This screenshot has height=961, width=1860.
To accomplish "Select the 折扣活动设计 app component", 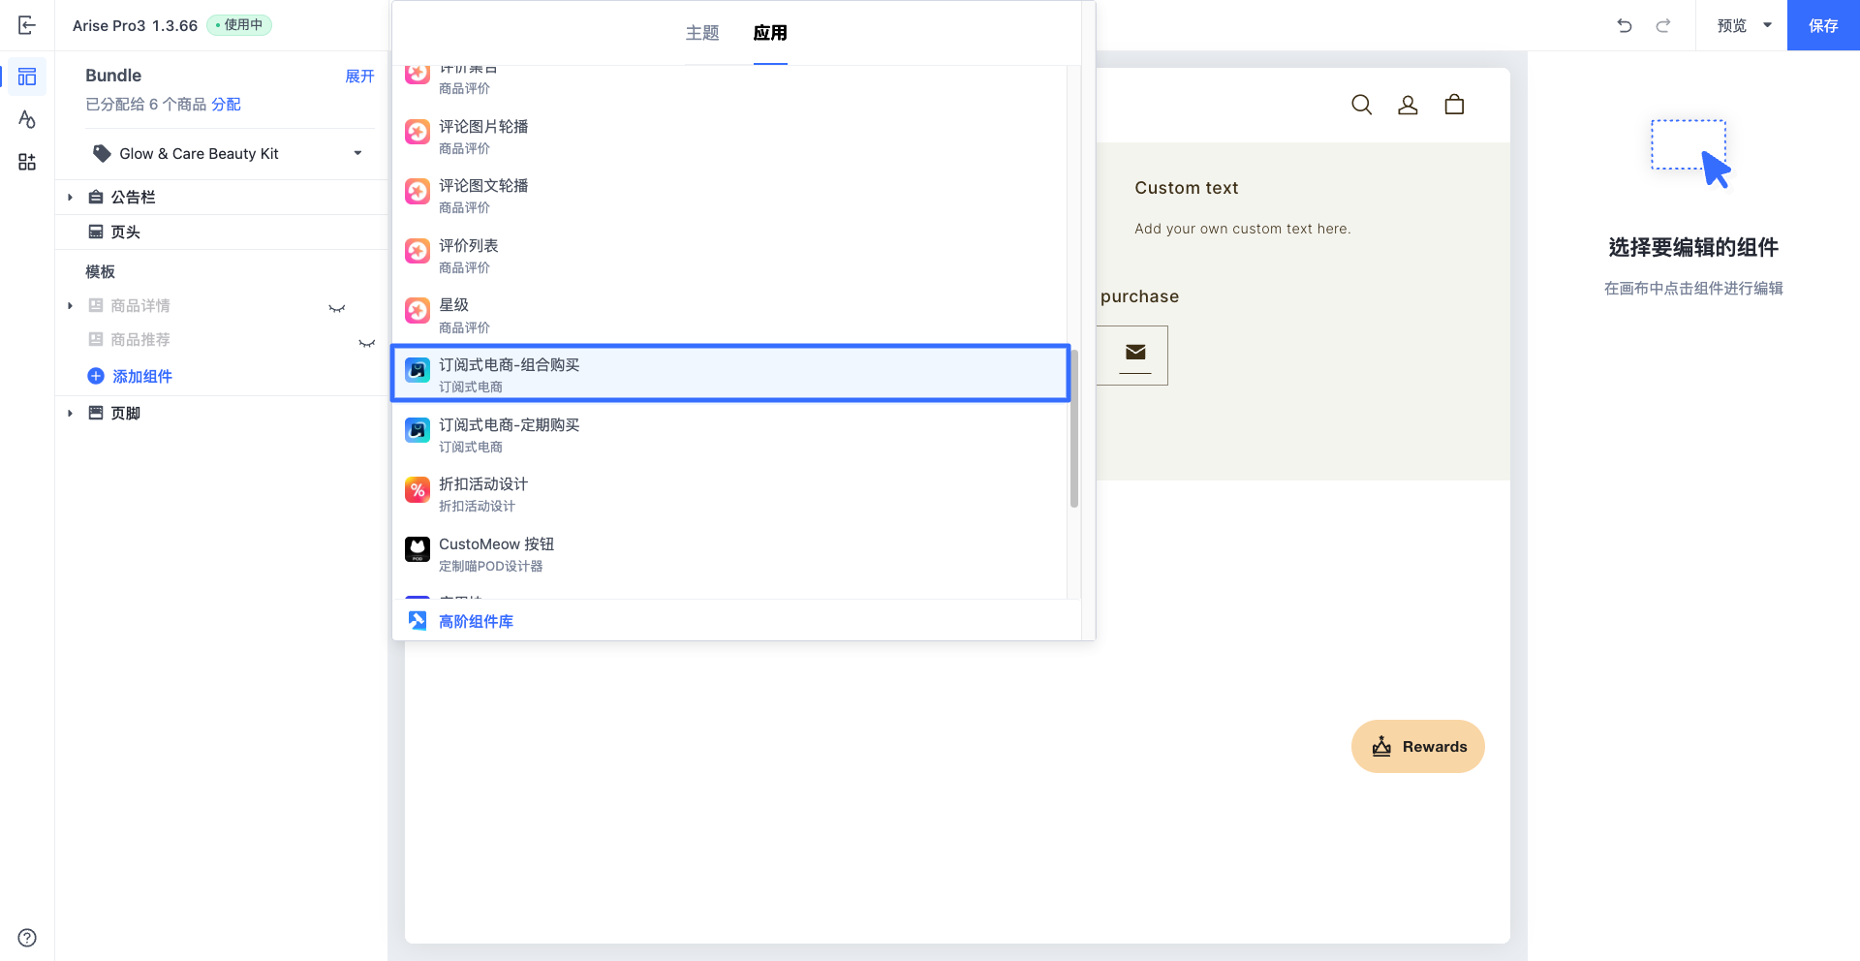I will click(730, 494).
